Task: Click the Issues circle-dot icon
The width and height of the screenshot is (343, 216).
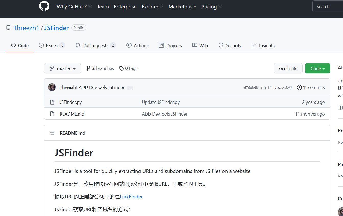Action: [x=41, y=45]
